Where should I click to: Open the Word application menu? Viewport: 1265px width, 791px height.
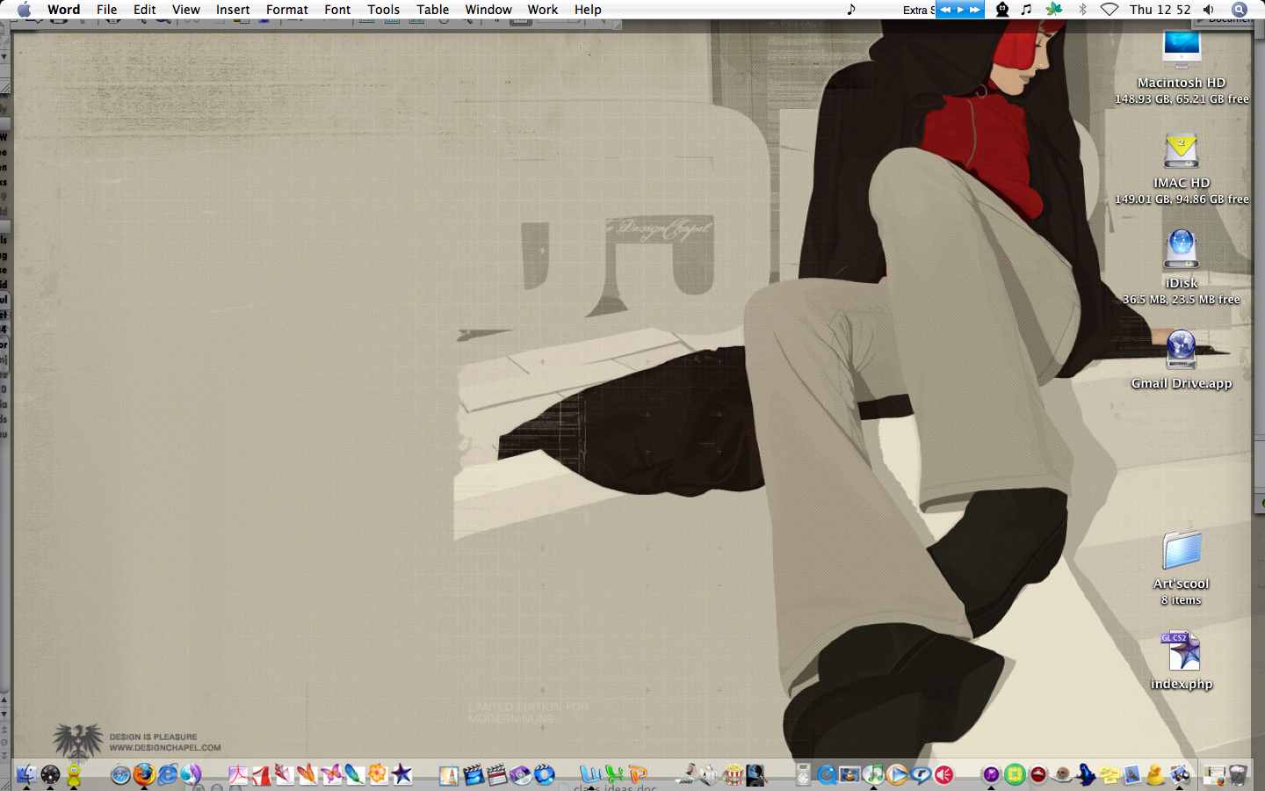pyautogui.click(x=63, y=10)
